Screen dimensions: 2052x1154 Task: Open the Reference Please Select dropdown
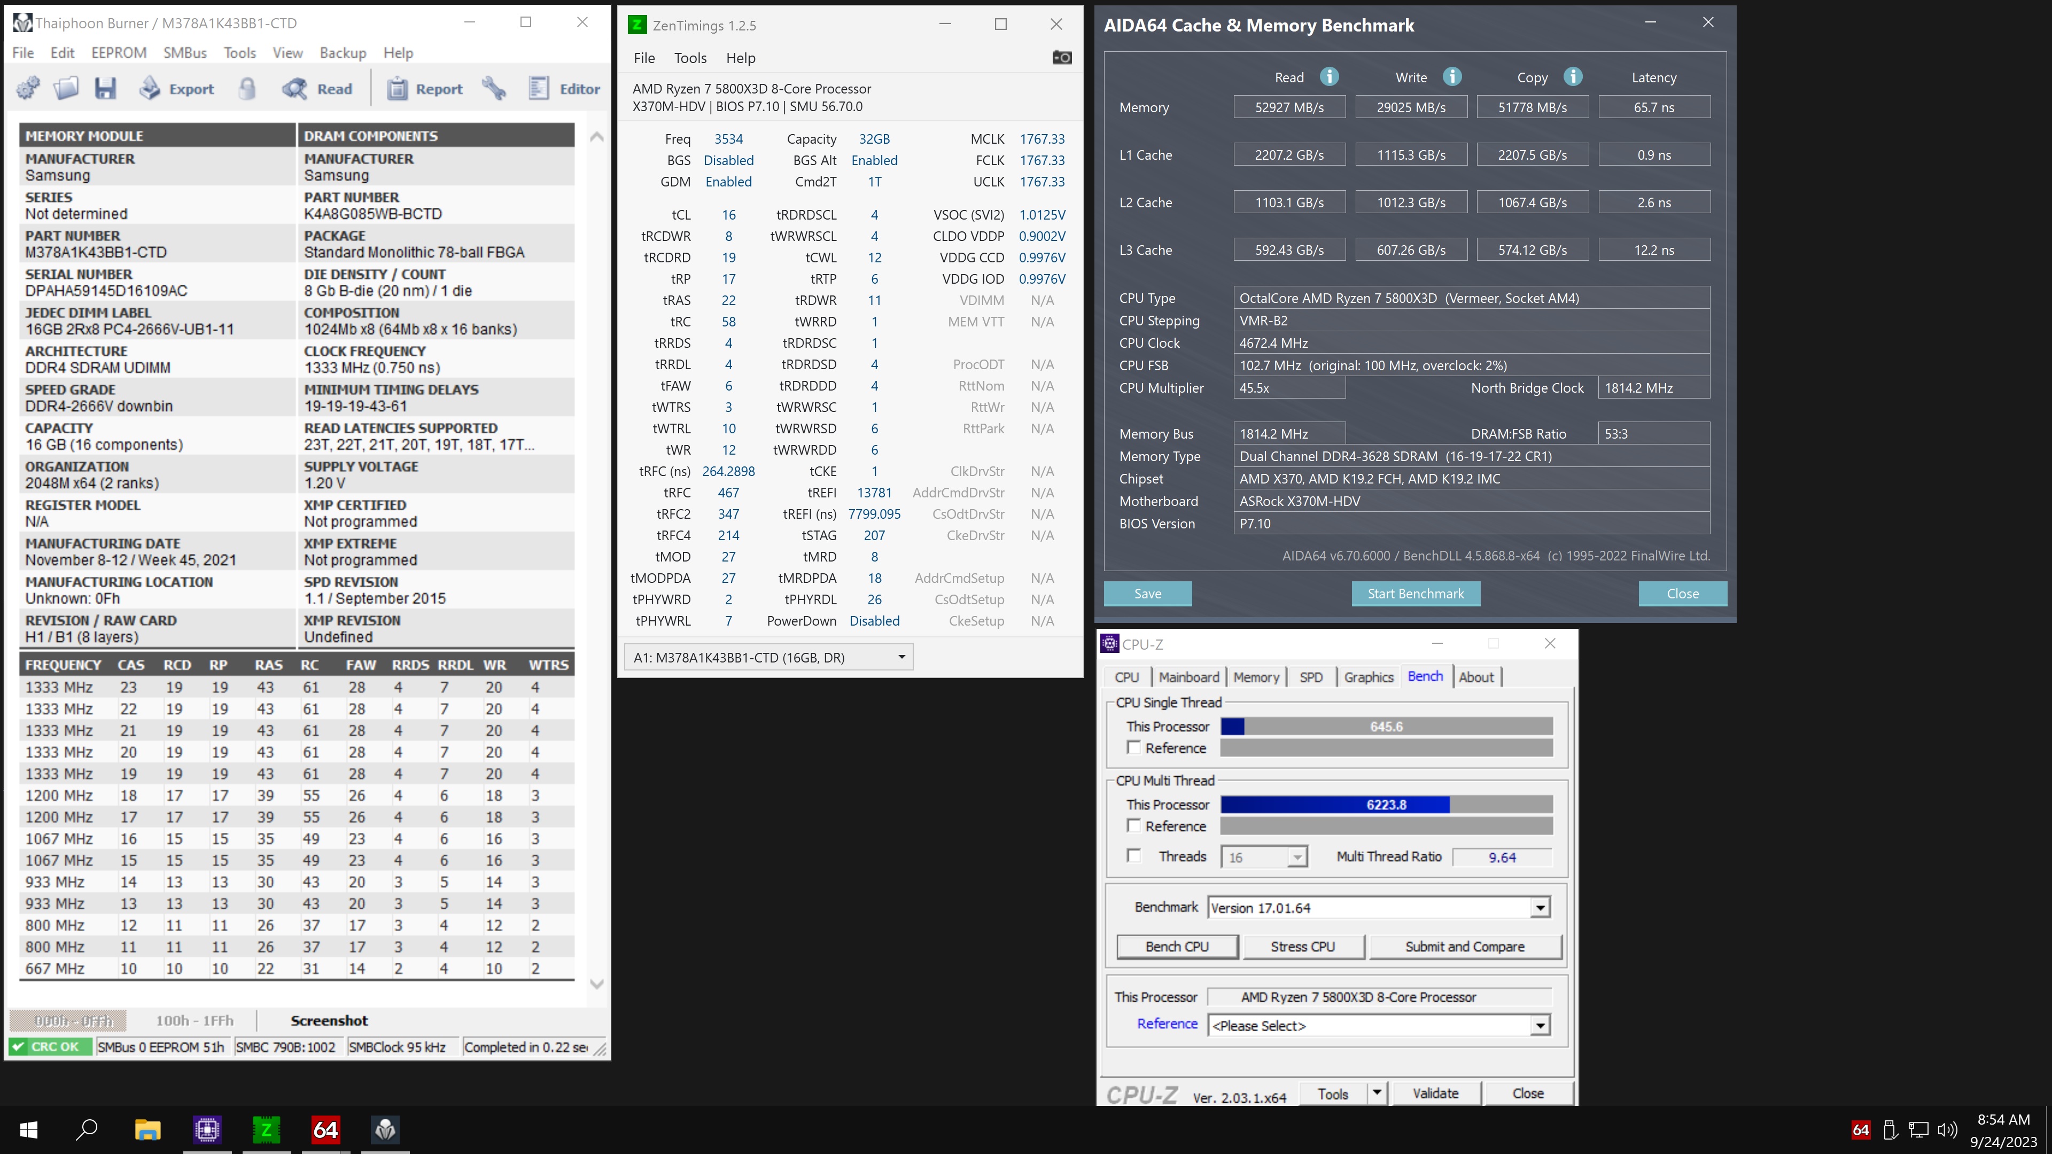click(1540, 1026)
